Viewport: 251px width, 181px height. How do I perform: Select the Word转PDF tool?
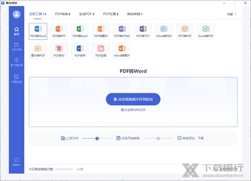click(164, 31)
